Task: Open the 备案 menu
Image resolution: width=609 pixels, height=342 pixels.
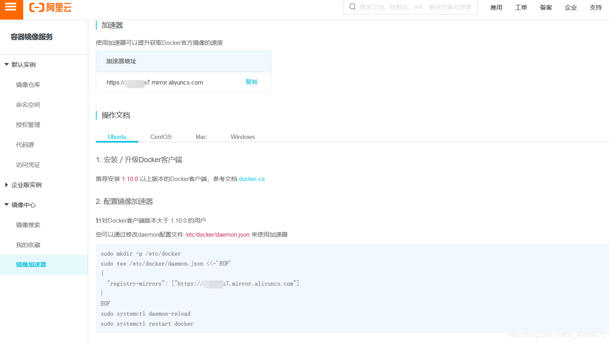Action: pos(546,8)
